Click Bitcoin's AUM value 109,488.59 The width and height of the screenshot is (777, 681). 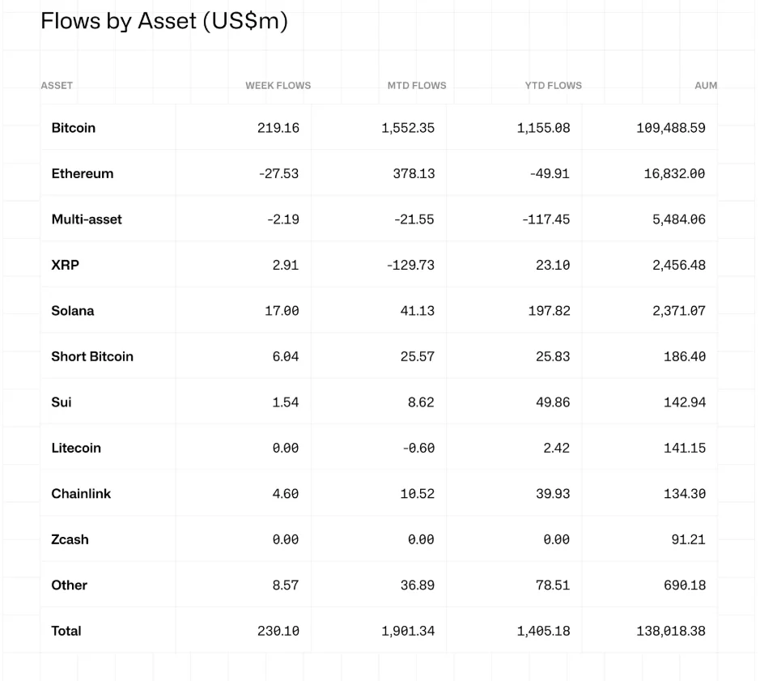tap(670, 128)
